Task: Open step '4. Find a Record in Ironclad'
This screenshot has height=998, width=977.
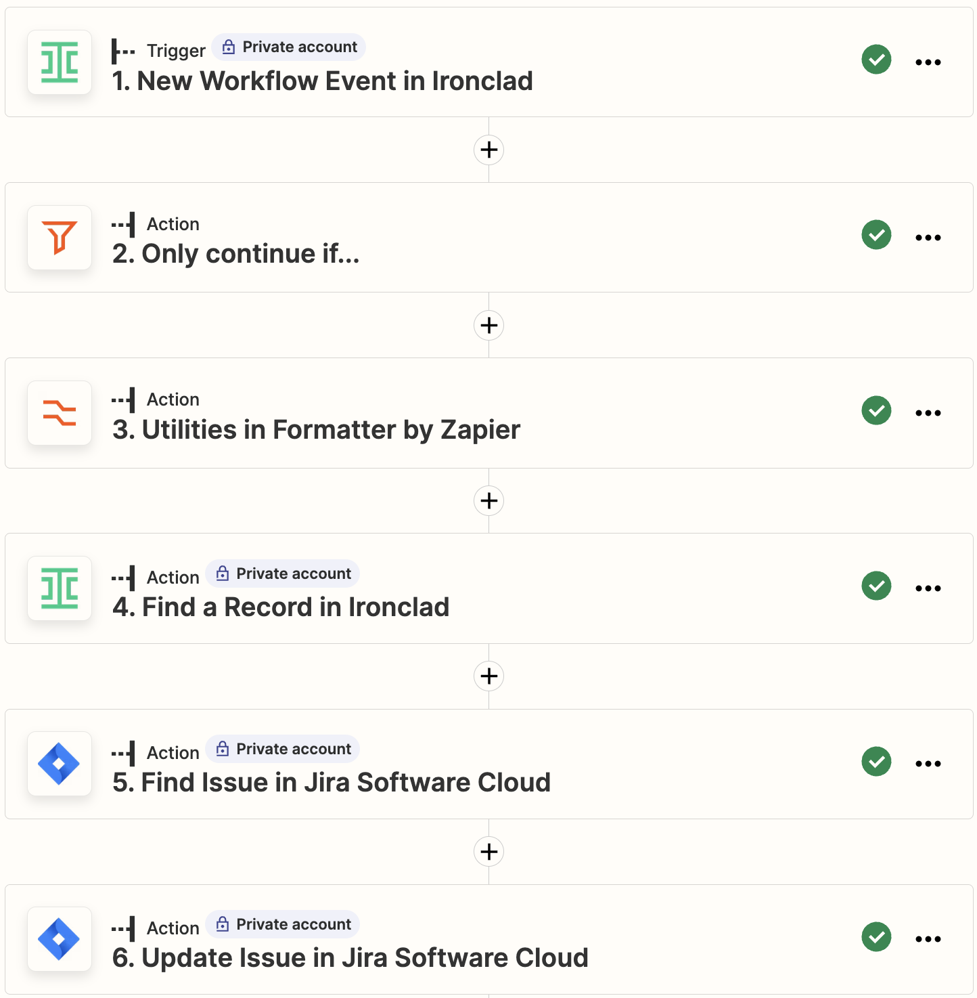Action: point(488,588)
